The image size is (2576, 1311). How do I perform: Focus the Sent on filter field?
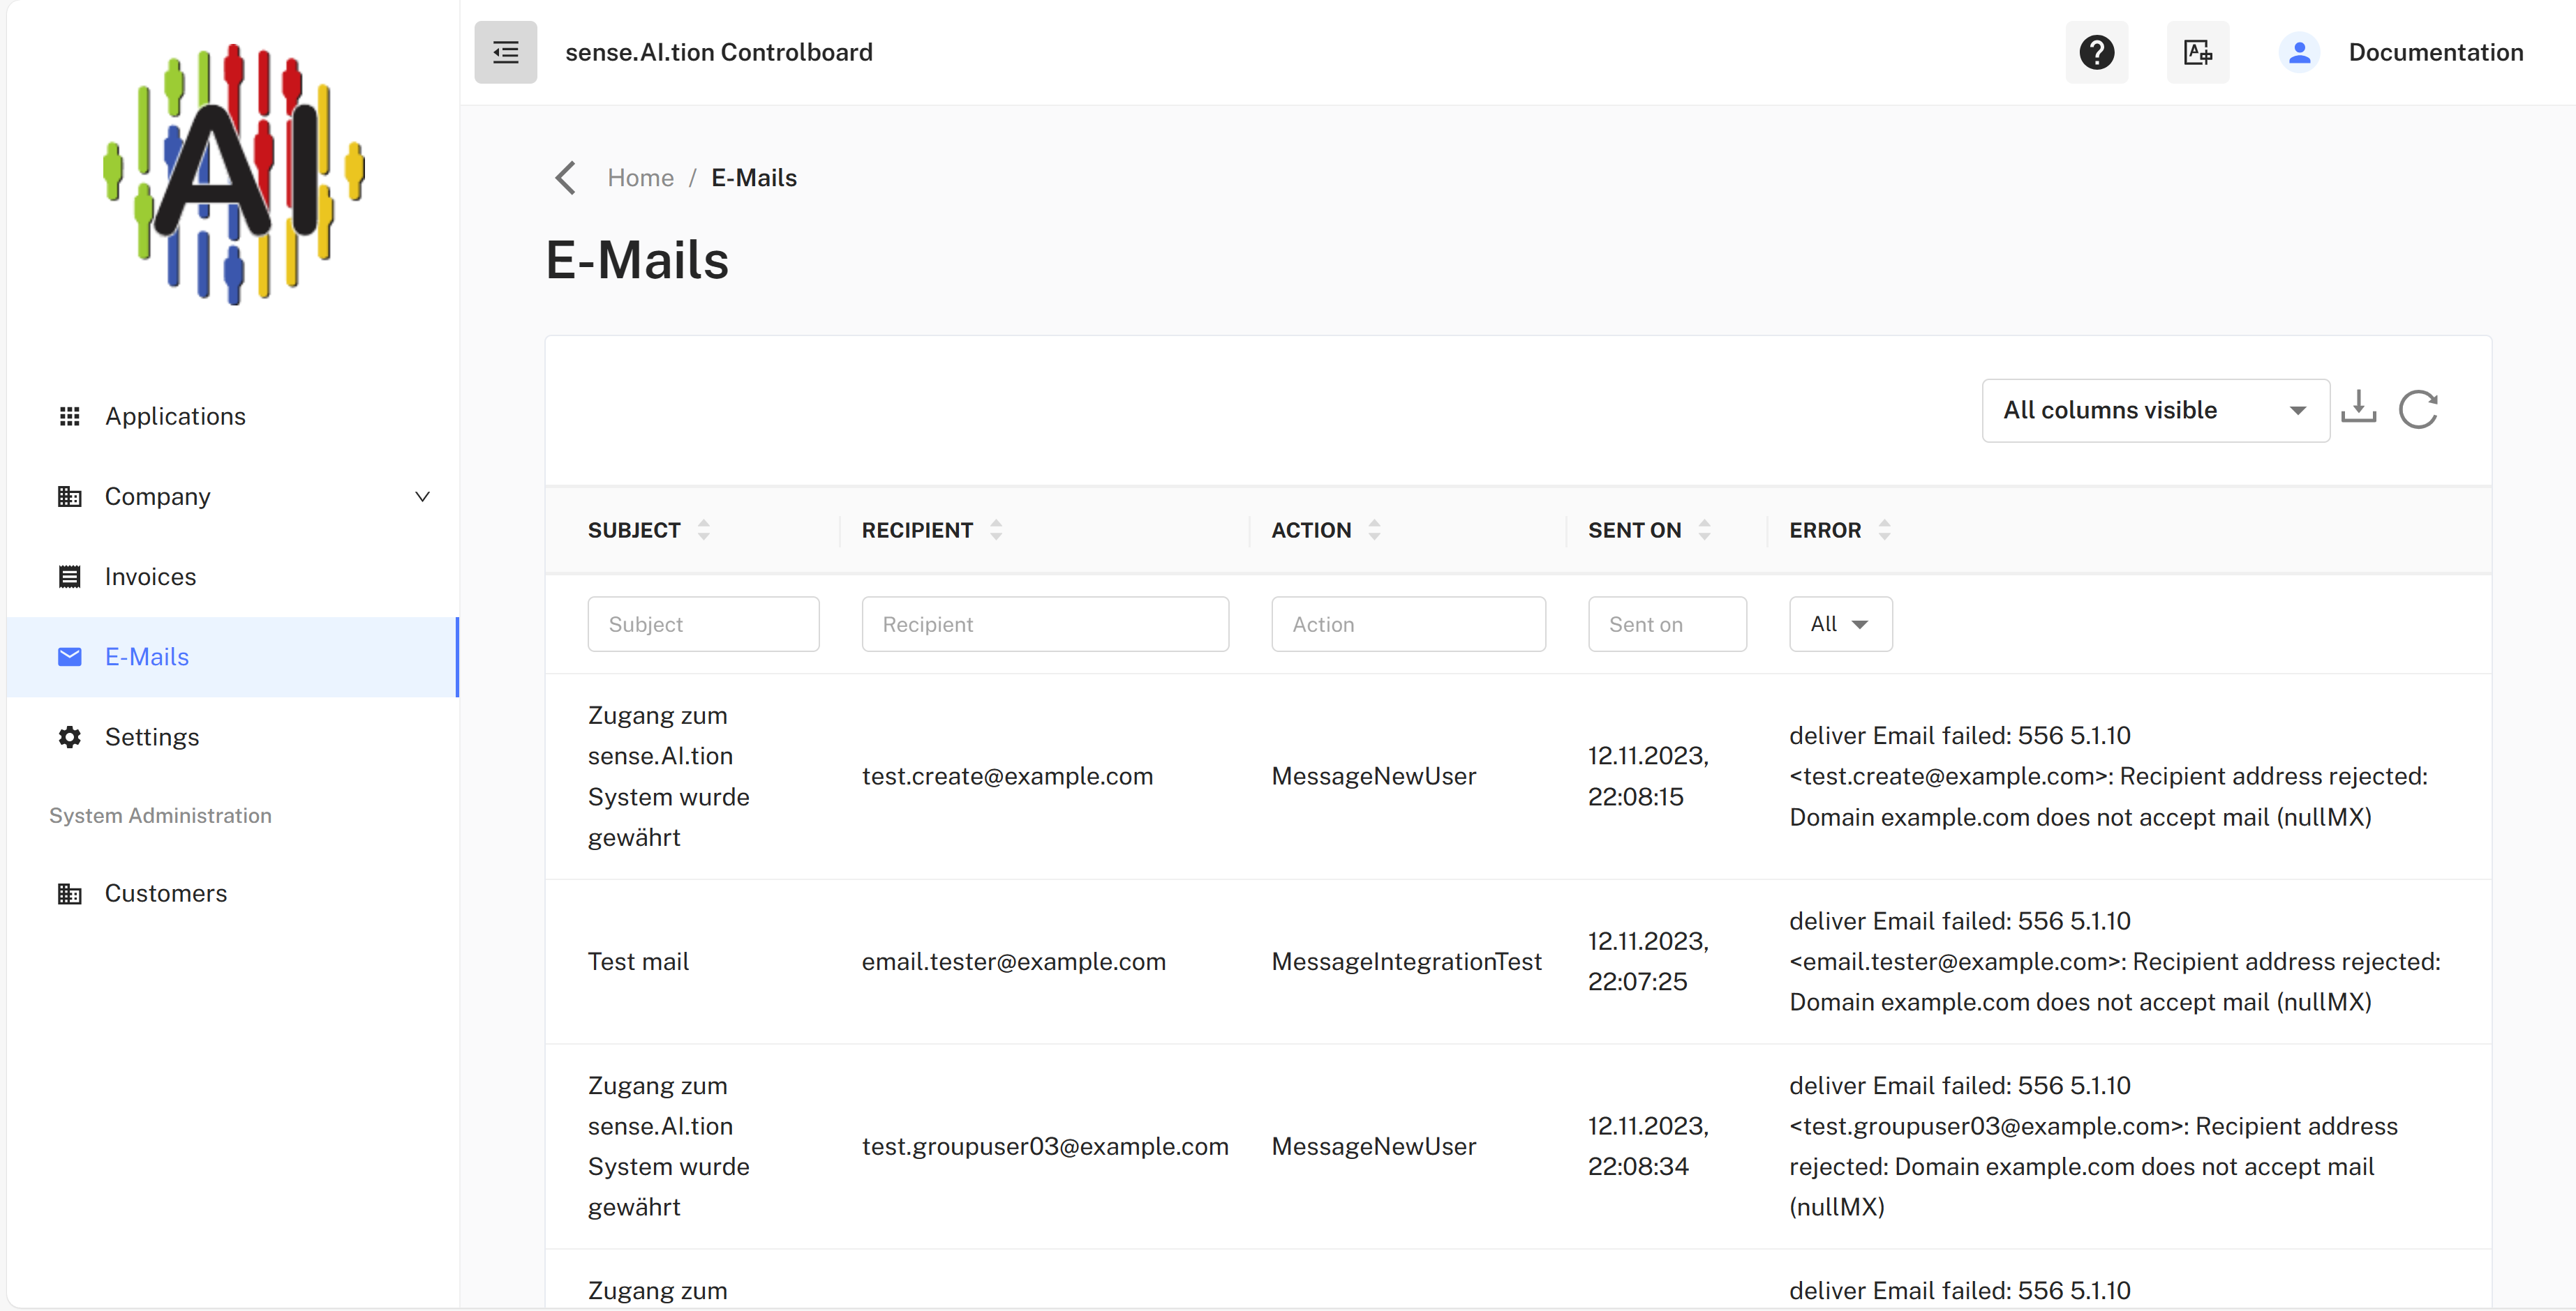tap(1667, 623)
